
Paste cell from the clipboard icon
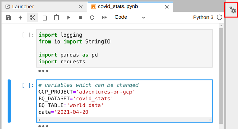click(56, 17)
